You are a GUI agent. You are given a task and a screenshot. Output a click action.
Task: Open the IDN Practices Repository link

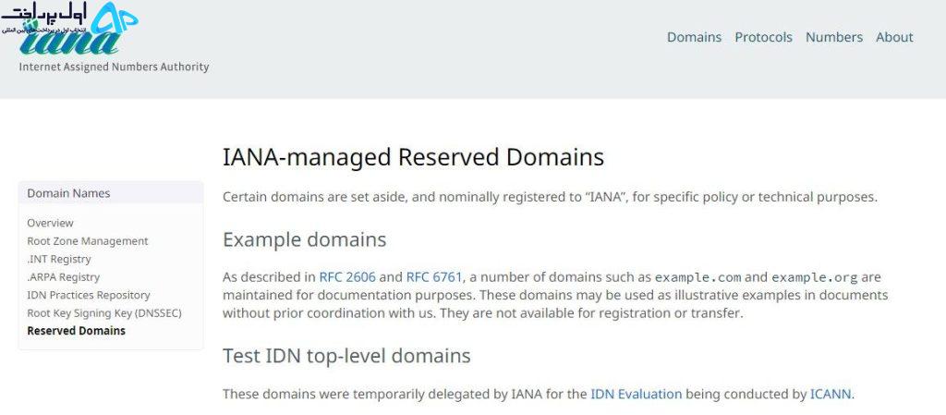tap(89, 295)
